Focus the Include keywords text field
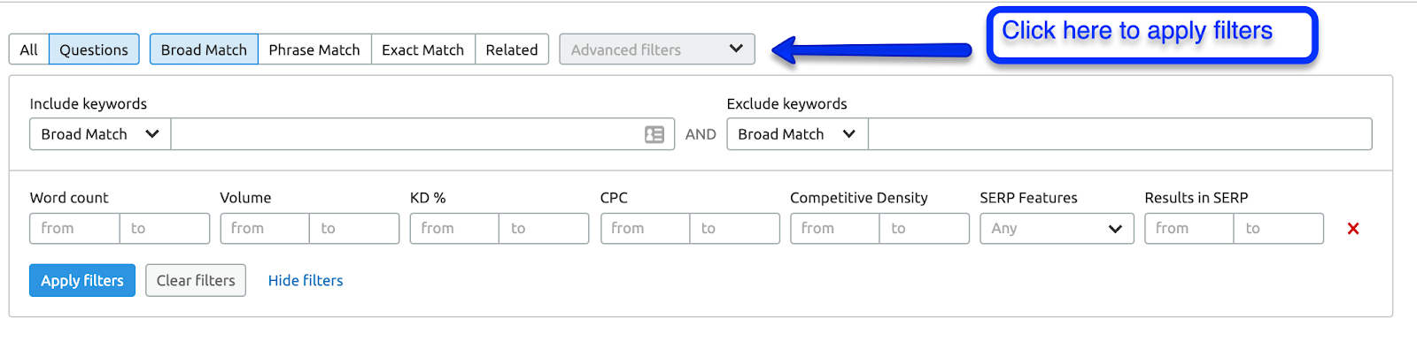 (422, 134)
